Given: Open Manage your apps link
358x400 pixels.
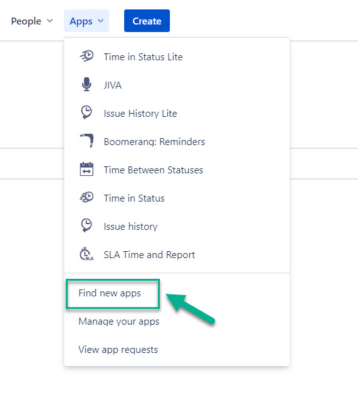Looking at the screenshot, I should tap(118, 322).
